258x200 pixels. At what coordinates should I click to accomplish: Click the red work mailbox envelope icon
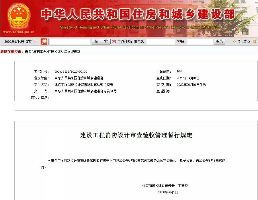pyautogui.click(x=114, y=42)
